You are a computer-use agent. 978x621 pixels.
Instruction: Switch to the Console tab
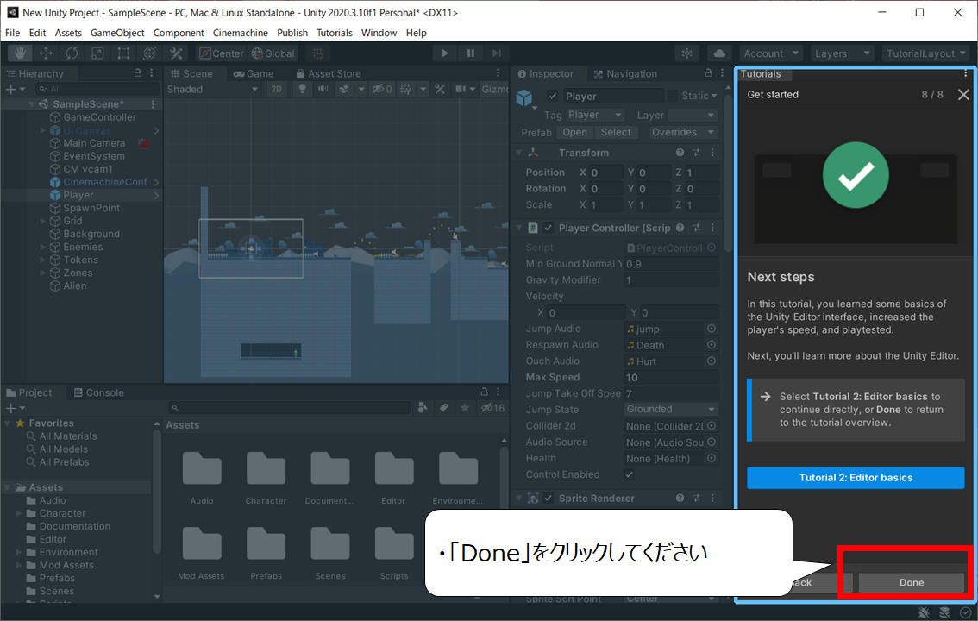(x=98, y=392)
